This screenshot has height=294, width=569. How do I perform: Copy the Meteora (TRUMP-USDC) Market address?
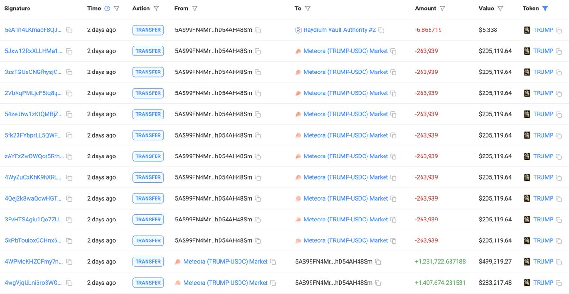(392, 51)
